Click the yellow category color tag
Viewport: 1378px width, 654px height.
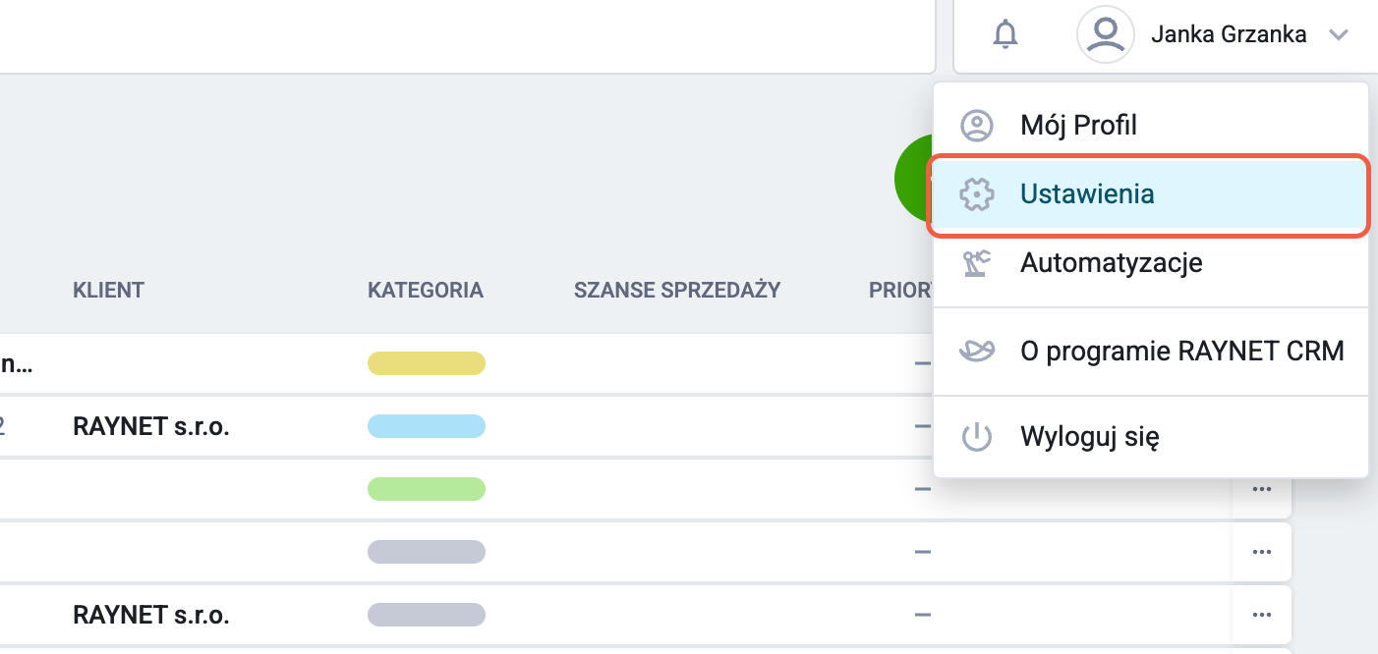pyautogui.click(x=426, y=363)
